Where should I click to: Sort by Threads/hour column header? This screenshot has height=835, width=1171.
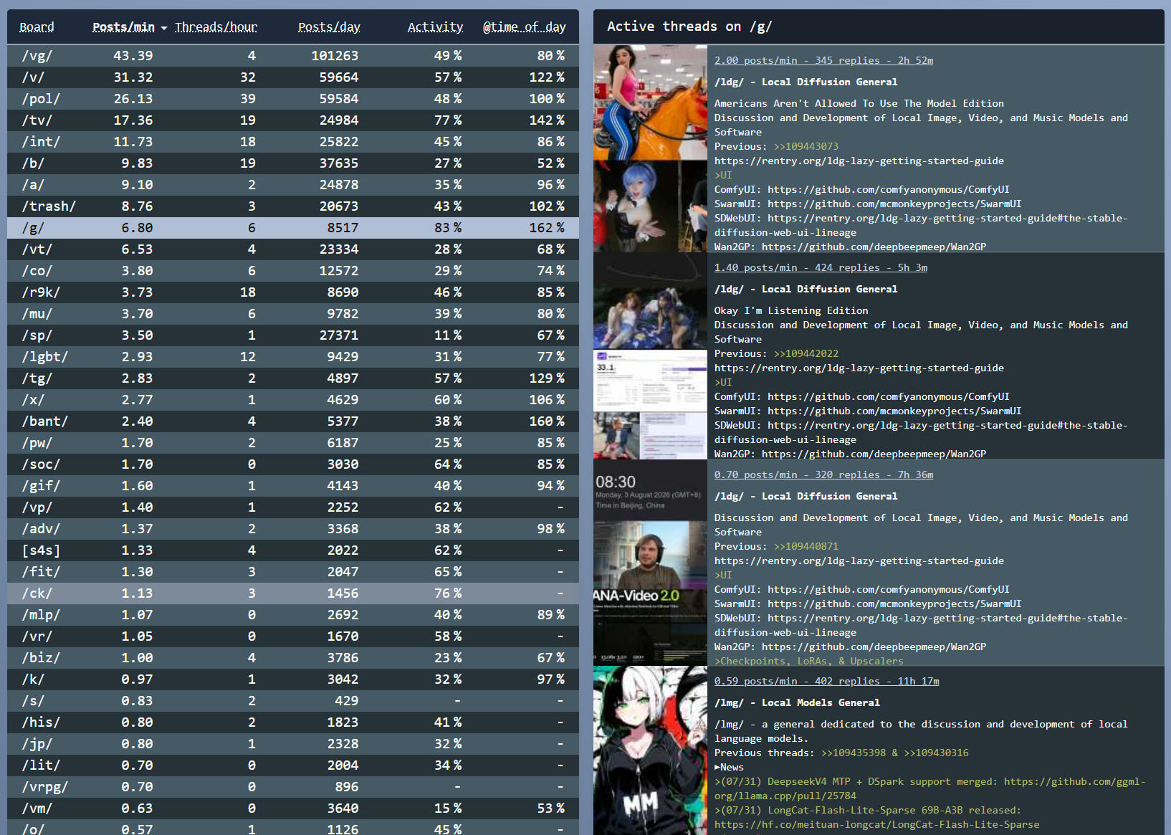coord(216,27)
